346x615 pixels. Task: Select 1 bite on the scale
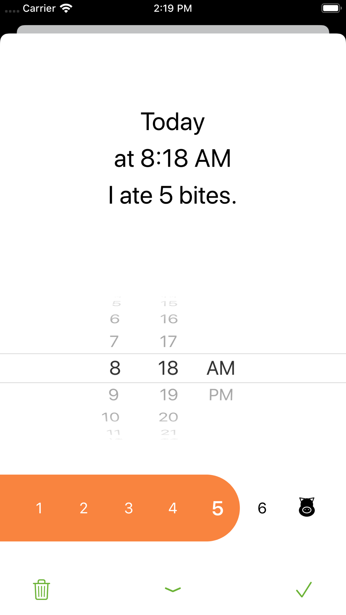coord(39,508)
